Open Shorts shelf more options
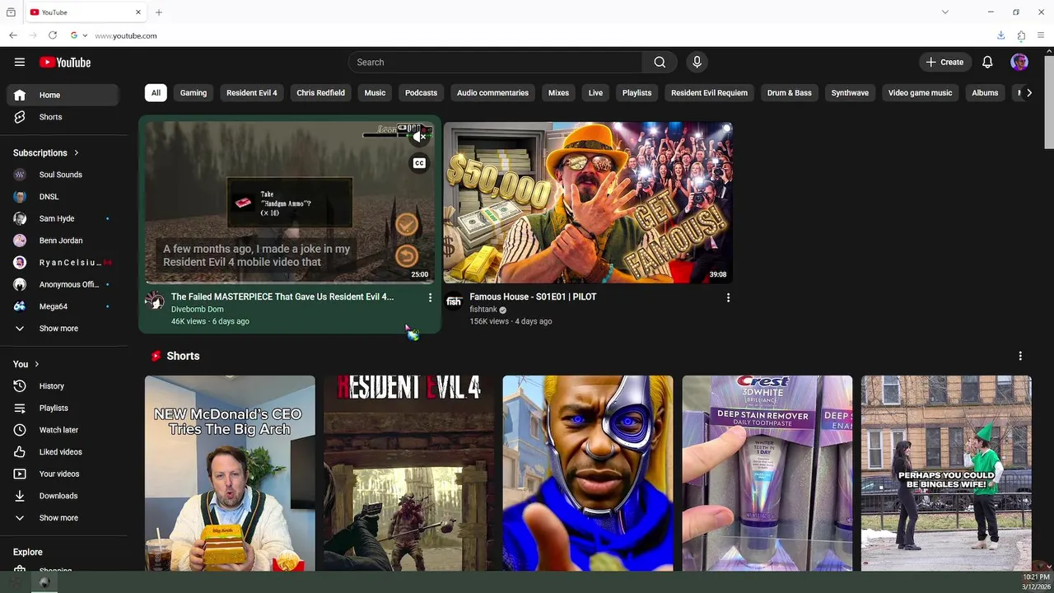This screenshot has width=1054, height=593. (1020, 356)
